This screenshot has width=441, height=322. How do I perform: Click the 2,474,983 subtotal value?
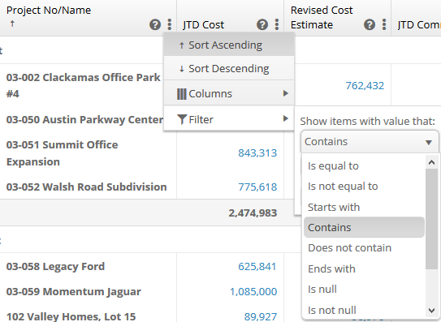click(x=253, y=213)
